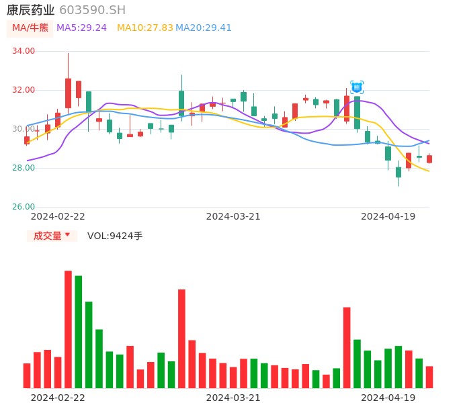Screen dimensions: 461x407
Task: Click the tallest green volume bar
Action: click(79, 332)
